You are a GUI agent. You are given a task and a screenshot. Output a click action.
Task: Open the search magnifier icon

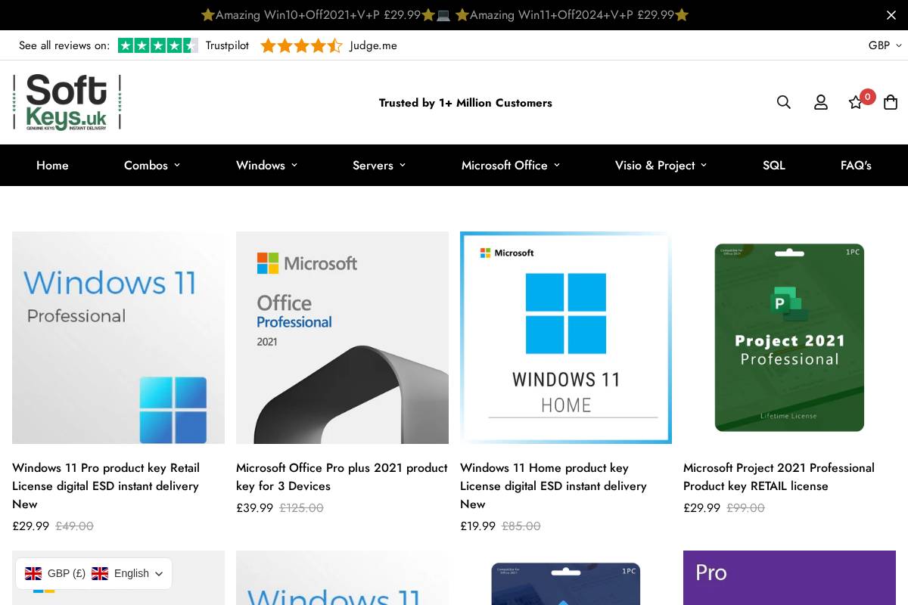(x=784, y=102)
